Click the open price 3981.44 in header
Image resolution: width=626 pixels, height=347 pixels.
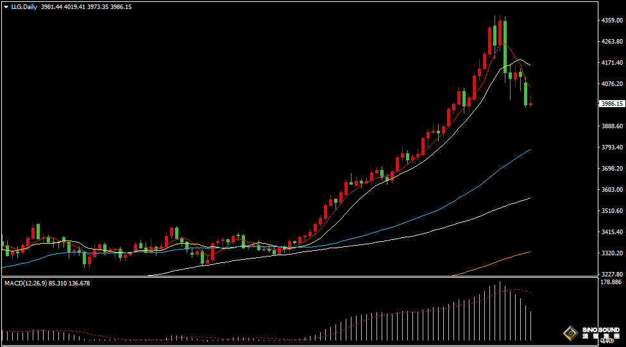53,6
